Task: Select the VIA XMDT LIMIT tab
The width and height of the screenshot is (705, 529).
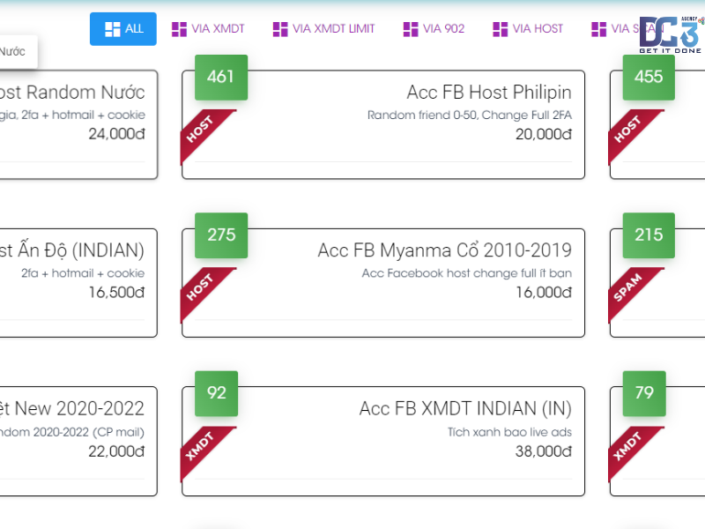Action: coord(323,29)
